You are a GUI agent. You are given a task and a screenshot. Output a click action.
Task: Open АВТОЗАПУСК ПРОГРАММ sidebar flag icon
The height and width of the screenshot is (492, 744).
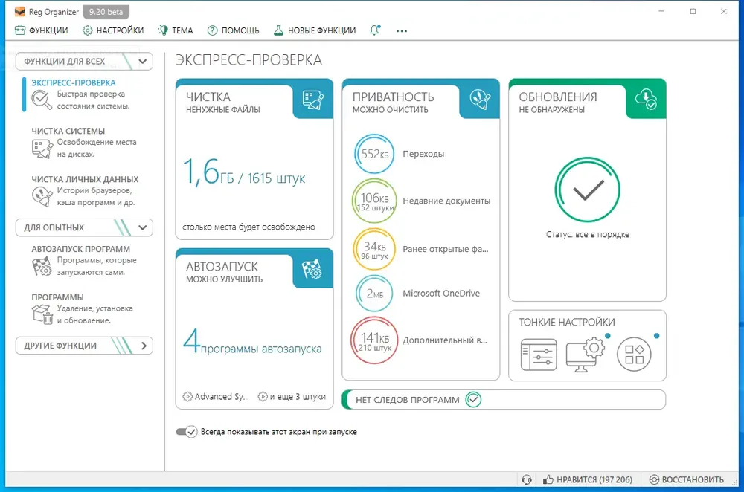42,266
